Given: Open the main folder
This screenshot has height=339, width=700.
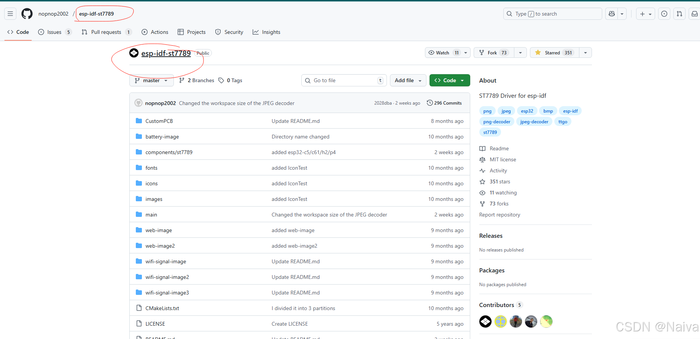Looking at the screenshot, I should click(x=151, y=215).
